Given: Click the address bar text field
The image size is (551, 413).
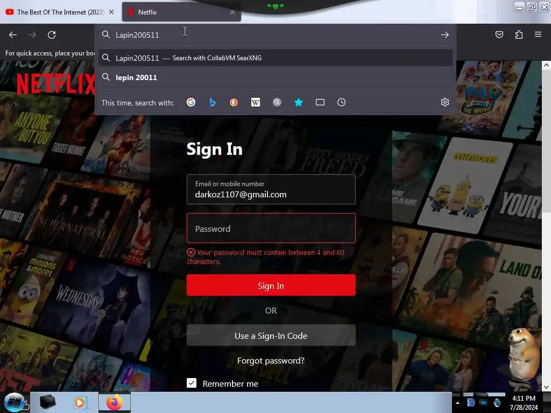Looking at the screenshot, I should point(274,35).
